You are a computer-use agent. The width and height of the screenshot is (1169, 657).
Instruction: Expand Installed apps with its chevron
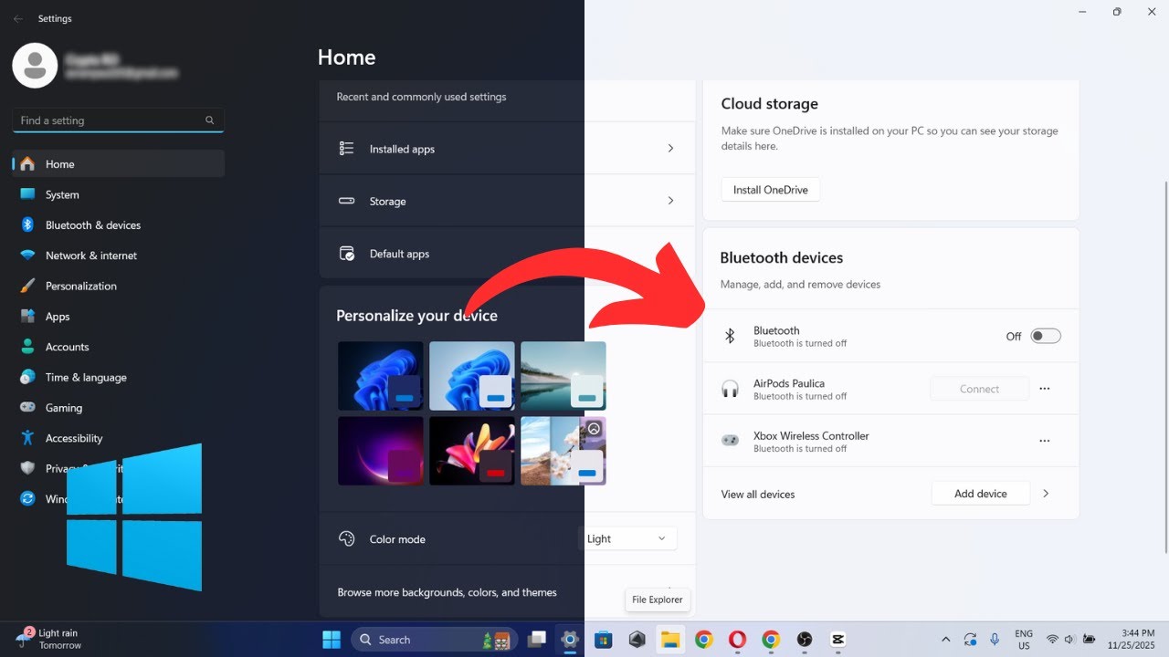click(670, 148)
